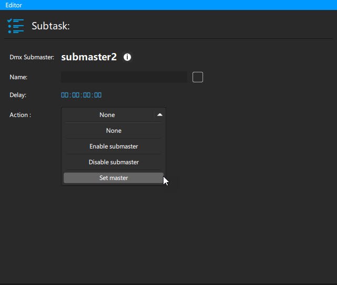Click the Name: label

point(18,77)
